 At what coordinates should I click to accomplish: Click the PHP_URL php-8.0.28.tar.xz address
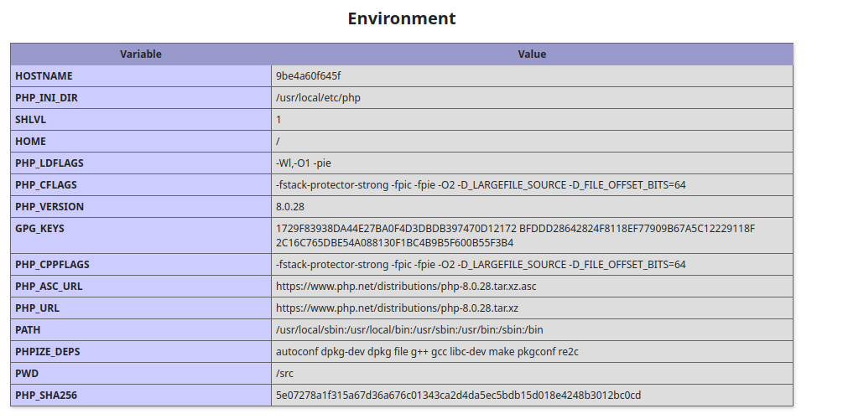click(397, 308)
